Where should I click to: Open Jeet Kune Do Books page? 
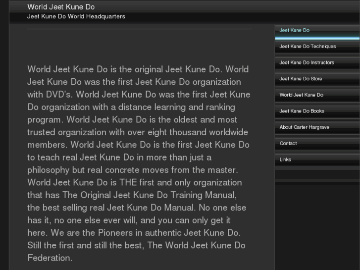317,111
